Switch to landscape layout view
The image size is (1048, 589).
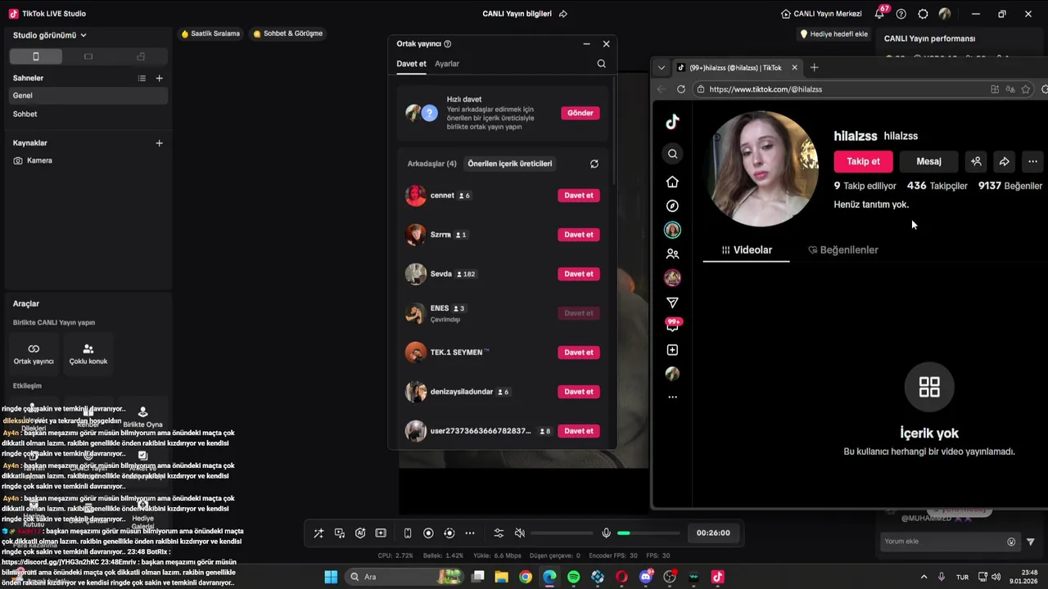tap(88, 56)
